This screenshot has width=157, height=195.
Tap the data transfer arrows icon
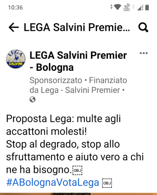(x=111, y=7)
